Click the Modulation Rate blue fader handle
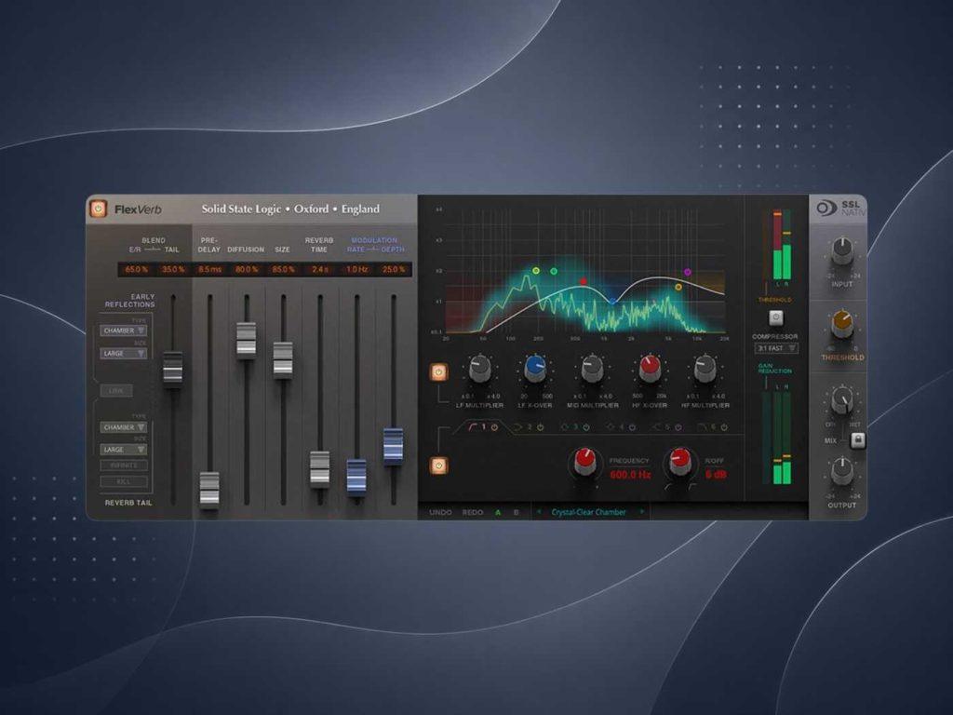 coord(356,476)
